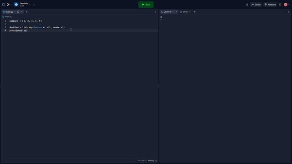Image resolution: width=292 pixels, height=164 pixels.
Task: Click the main.py breadcrumb path
Action: coord(7,17)
